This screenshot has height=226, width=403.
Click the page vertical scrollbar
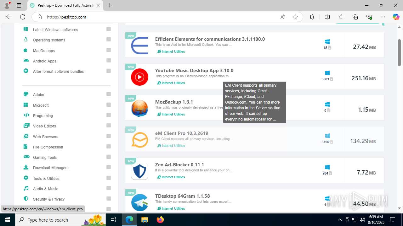[x=399, y=53]
